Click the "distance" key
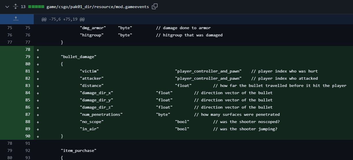353x160 pixels. (x=92, y=85)
